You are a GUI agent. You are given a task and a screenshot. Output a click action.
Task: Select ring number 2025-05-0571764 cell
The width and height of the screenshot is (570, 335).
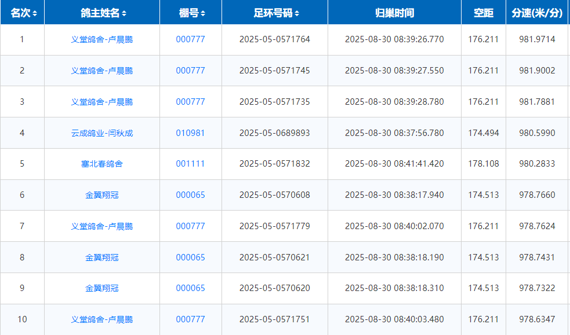pyautogui.click(x=274, y=39)
